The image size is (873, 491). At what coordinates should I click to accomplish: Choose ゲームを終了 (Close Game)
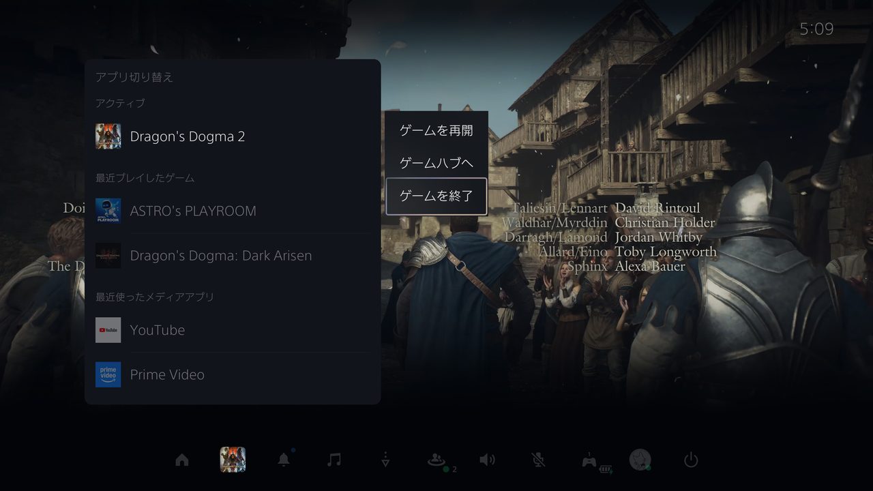pyautogui.click(x=436, y=196)
